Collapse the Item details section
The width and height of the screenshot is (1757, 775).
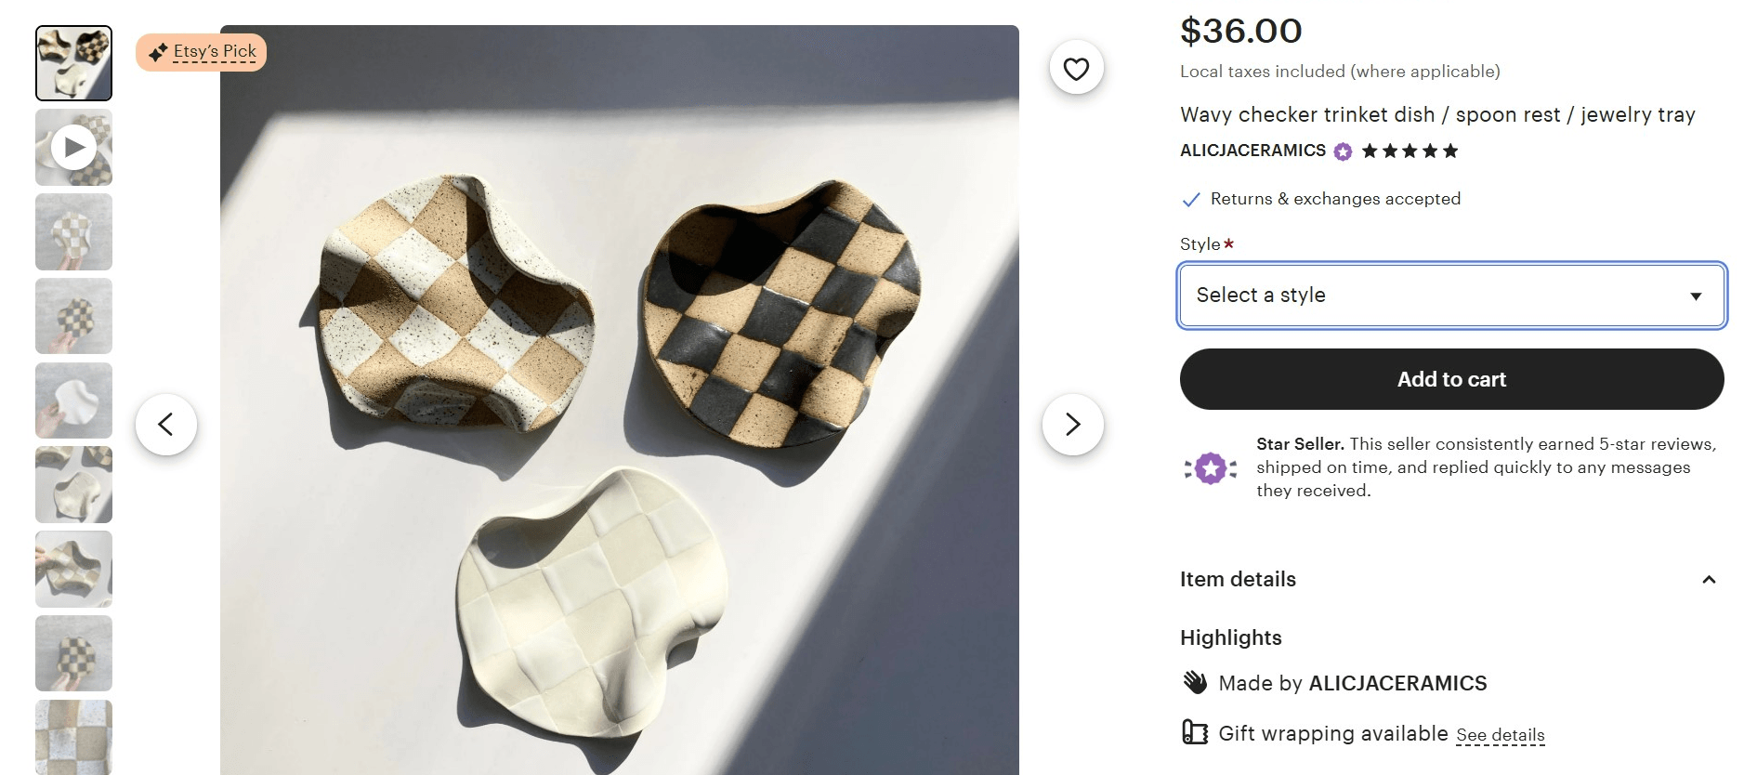coord(1710,579)
